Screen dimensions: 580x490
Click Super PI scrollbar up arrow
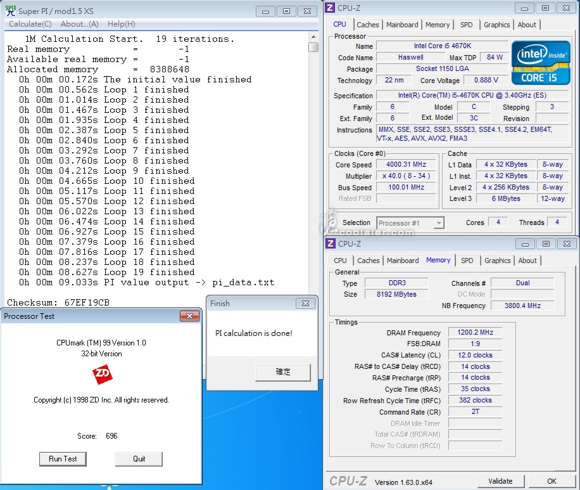click(x=313, y=37)
